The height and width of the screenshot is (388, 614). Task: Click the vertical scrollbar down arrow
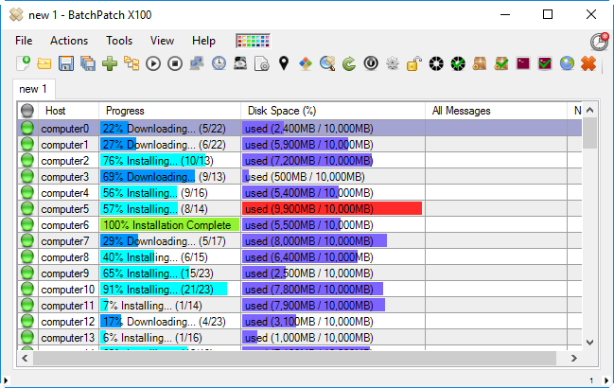(x=589, y=342)
